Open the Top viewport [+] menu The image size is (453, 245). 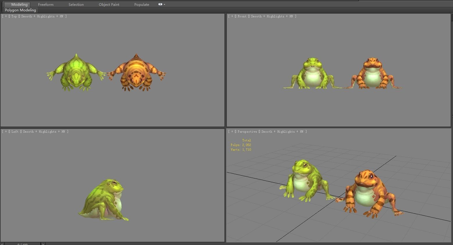tap(6, 16)
